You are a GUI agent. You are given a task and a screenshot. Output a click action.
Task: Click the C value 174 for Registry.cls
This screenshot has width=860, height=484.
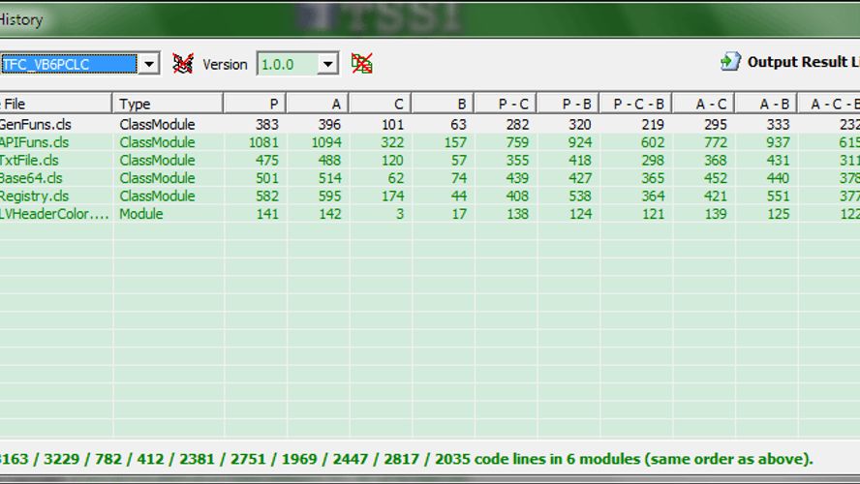coord(392,197)
